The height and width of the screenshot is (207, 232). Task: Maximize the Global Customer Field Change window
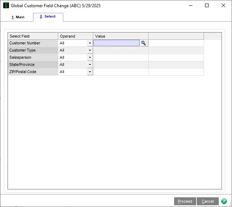(207, 5)
